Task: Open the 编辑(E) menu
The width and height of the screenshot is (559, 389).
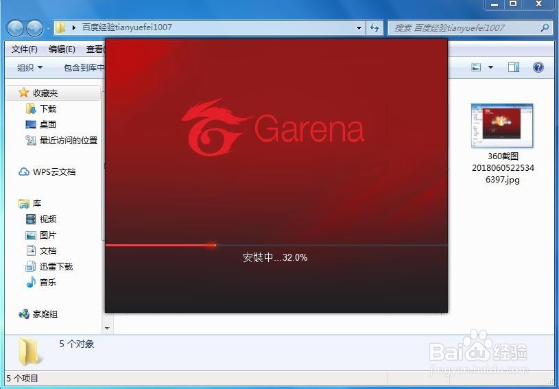Action: [x=62, y=49]
